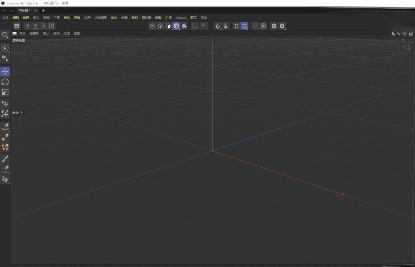
Task: Open the 文件 menu
Action: pyautogui.click(x=5, y=18)
